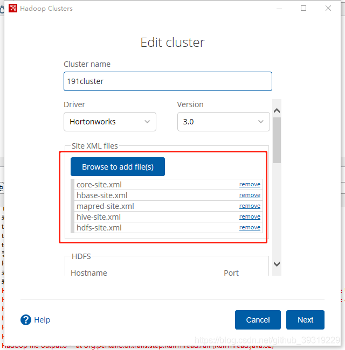Click the Port label
The height and width of the screenshot is (350, 345).
click(231, 273)
